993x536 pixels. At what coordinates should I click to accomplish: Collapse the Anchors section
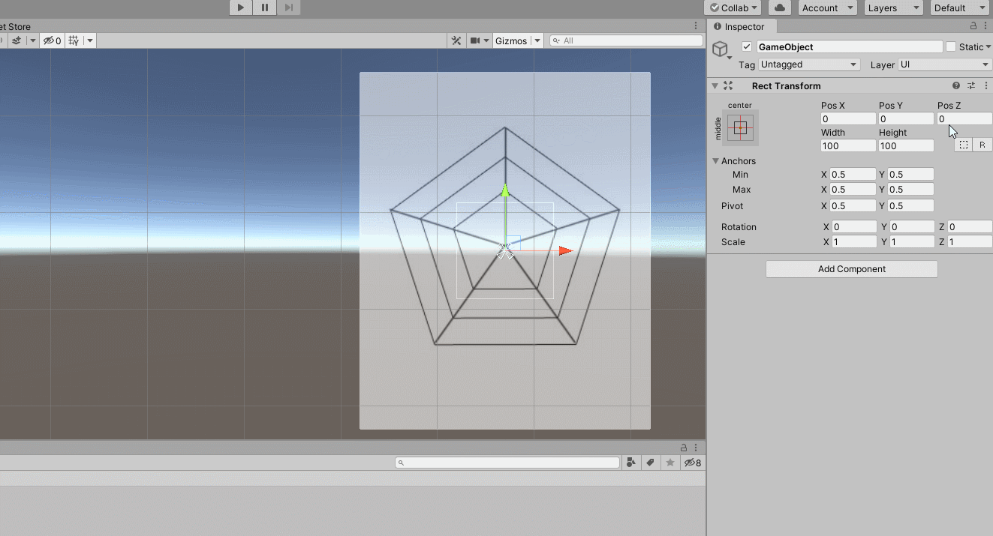click(x=715, y=161)
